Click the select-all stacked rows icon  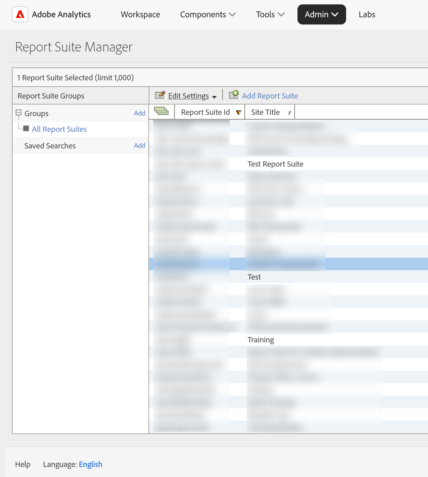coord(161,111)
